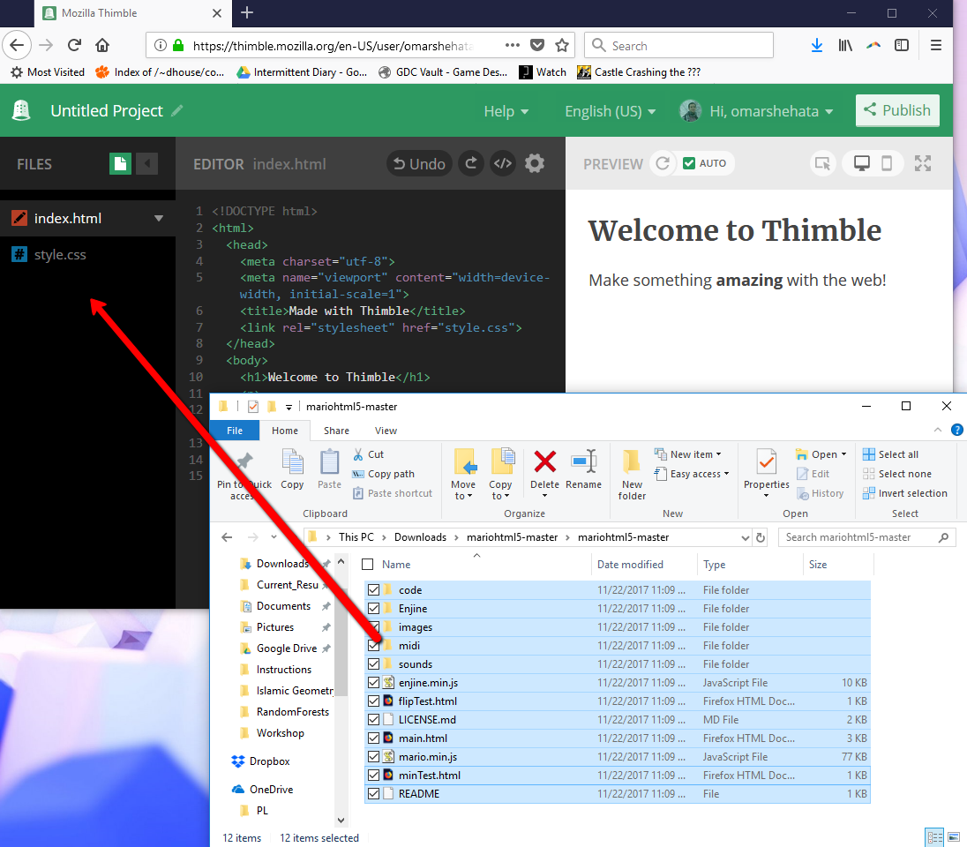967x847 pixels.
Task: Open the Help dropdown menu
Action: (506, 111)
